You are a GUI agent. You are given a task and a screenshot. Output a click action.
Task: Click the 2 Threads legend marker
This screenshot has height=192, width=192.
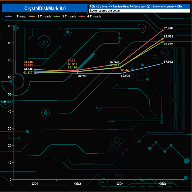click(x=32, y=16)
